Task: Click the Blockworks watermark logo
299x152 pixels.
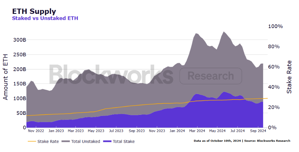Action: pos(111,74)
